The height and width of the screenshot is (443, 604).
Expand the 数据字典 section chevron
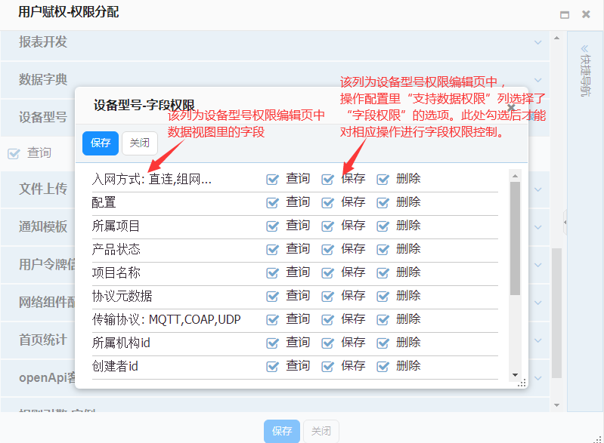click(537, 79)
